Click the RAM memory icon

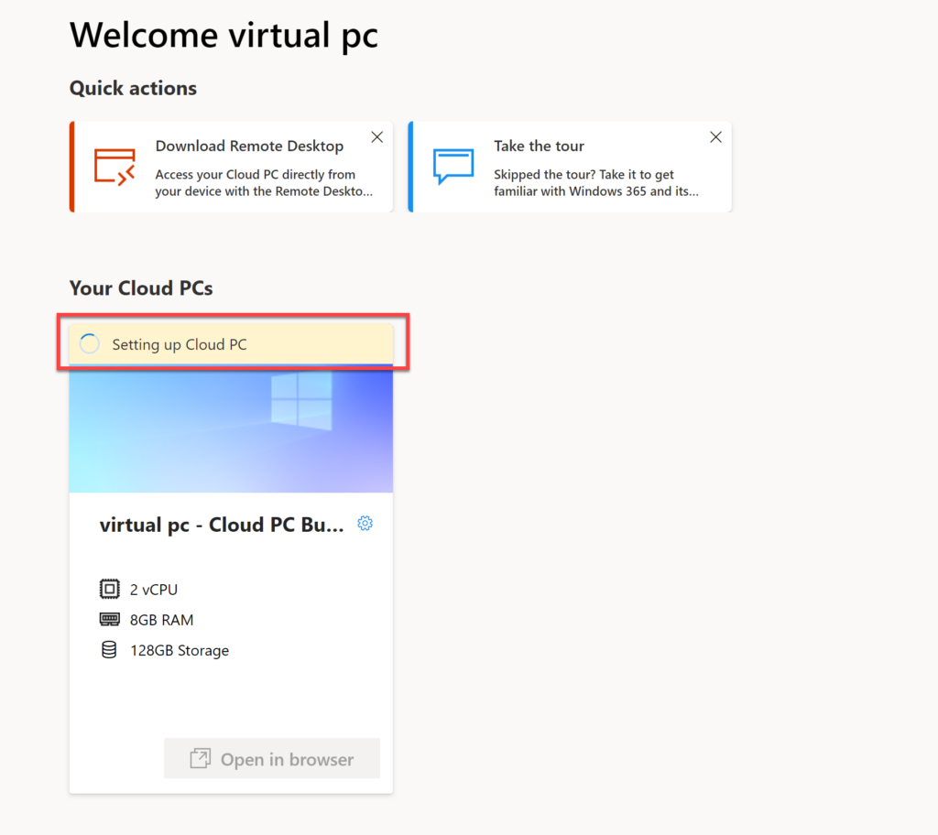click(x=110, y=619)
